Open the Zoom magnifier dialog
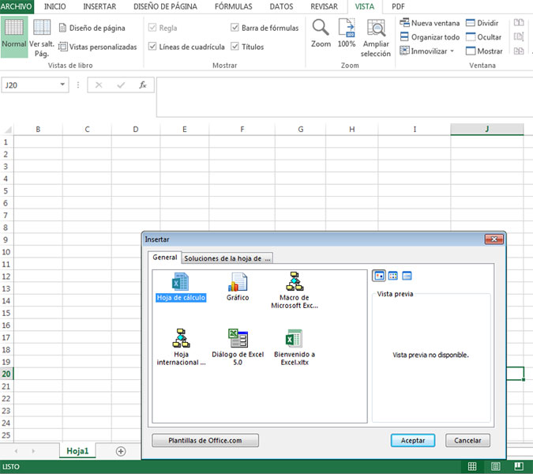Image resolution: width=533 pixels, height=474 pixels. [x=321, y=34]
